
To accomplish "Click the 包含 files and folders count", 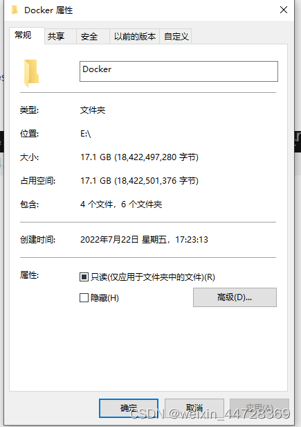I will point(121,204).
